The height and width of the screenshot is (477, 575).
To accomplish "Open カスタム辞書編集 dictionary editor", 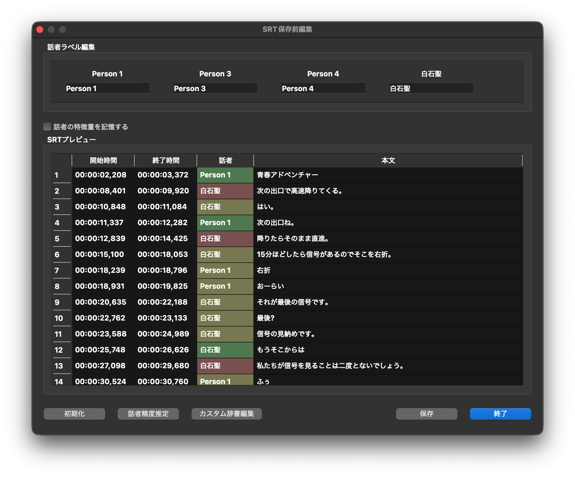I will pos(226,414).
